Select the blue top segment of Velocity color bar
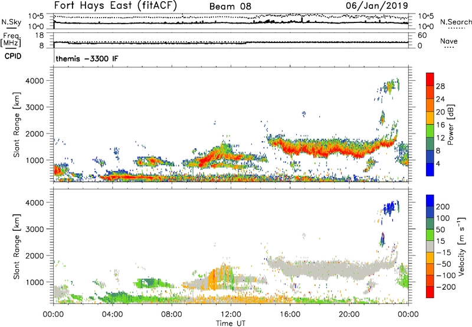This screenshot has height=327, width=472. (430, 201)
